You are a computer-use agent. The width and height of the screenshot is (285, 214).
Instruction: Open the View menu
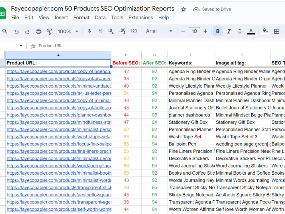pyautogui.click(x=44, y=17)
